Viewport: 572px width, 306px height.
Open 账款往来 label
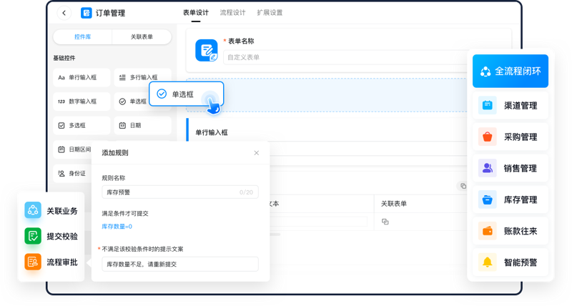[x=521, y=231]
